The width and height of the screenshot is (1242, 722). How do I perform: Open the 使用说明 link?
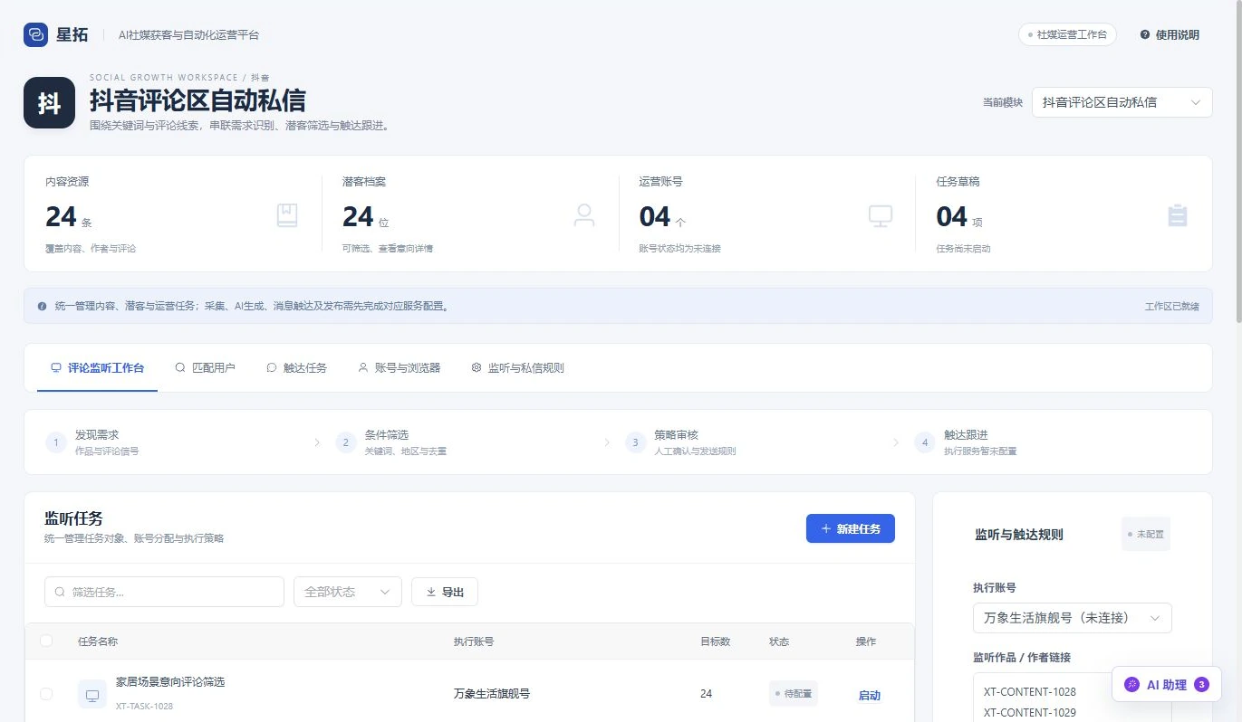point(1170,34)
